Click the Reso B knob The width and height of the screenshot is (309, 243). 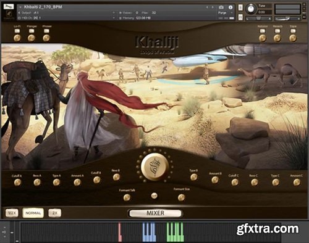(x=116, y=177)
